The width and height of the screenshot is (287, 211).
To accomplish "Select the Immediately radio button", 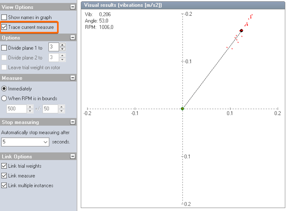I will click(x=4, y=89).
